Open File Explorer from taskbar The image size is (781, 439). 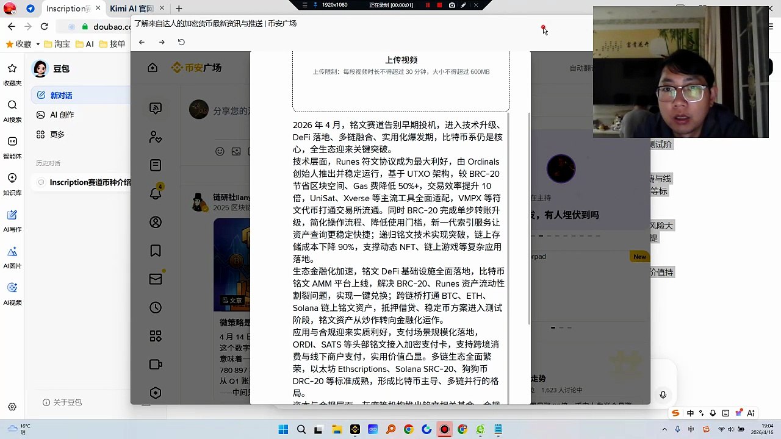(337, 429)
